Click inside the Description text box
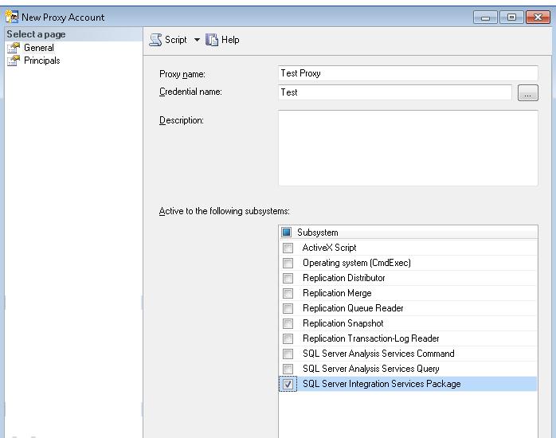 (x=407, y=147)
